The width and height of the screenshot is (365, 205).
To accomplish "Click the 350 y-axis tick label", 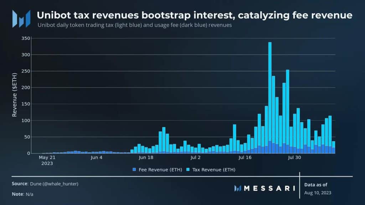I will 26,38.
